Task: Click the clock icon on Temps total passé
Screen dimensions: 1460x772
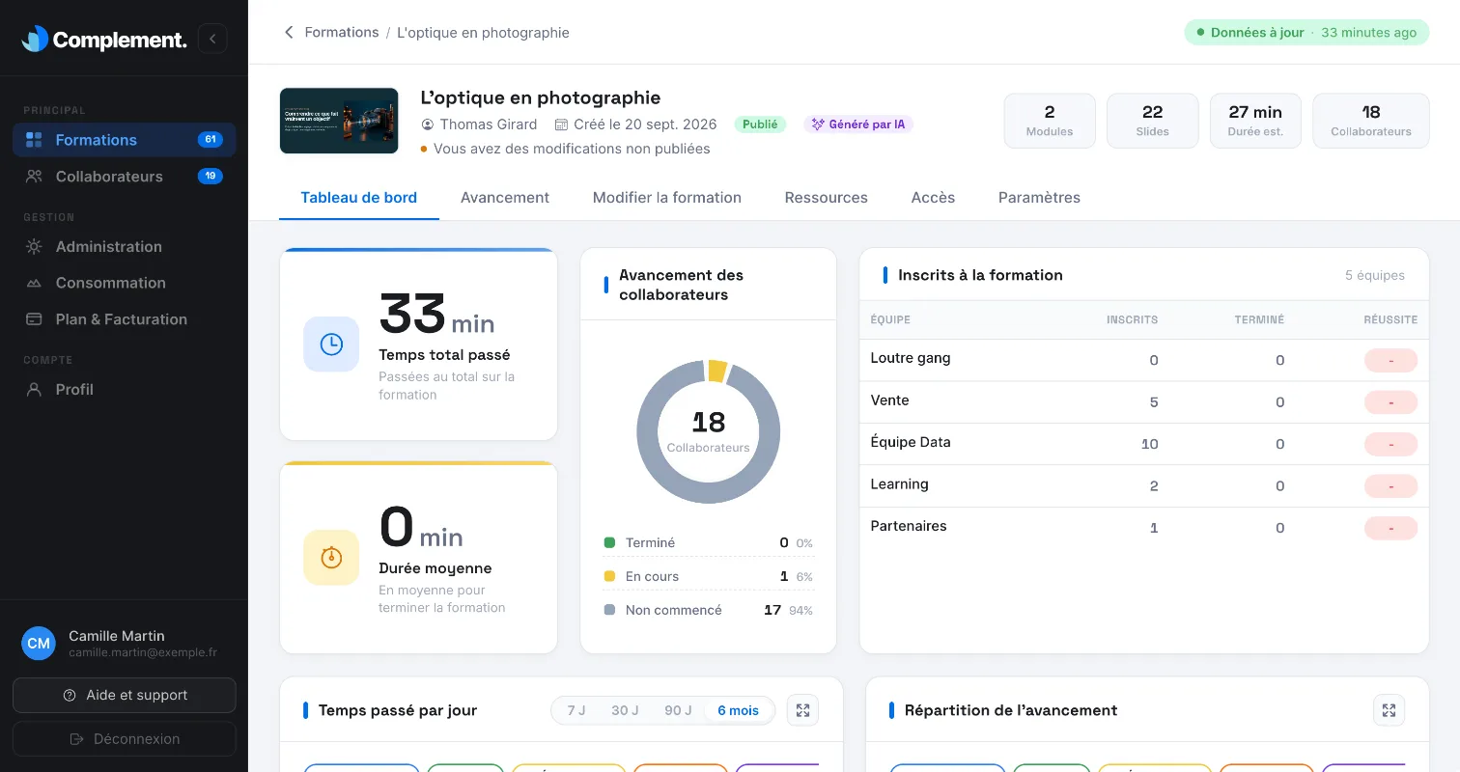Action: pos(331,344)
